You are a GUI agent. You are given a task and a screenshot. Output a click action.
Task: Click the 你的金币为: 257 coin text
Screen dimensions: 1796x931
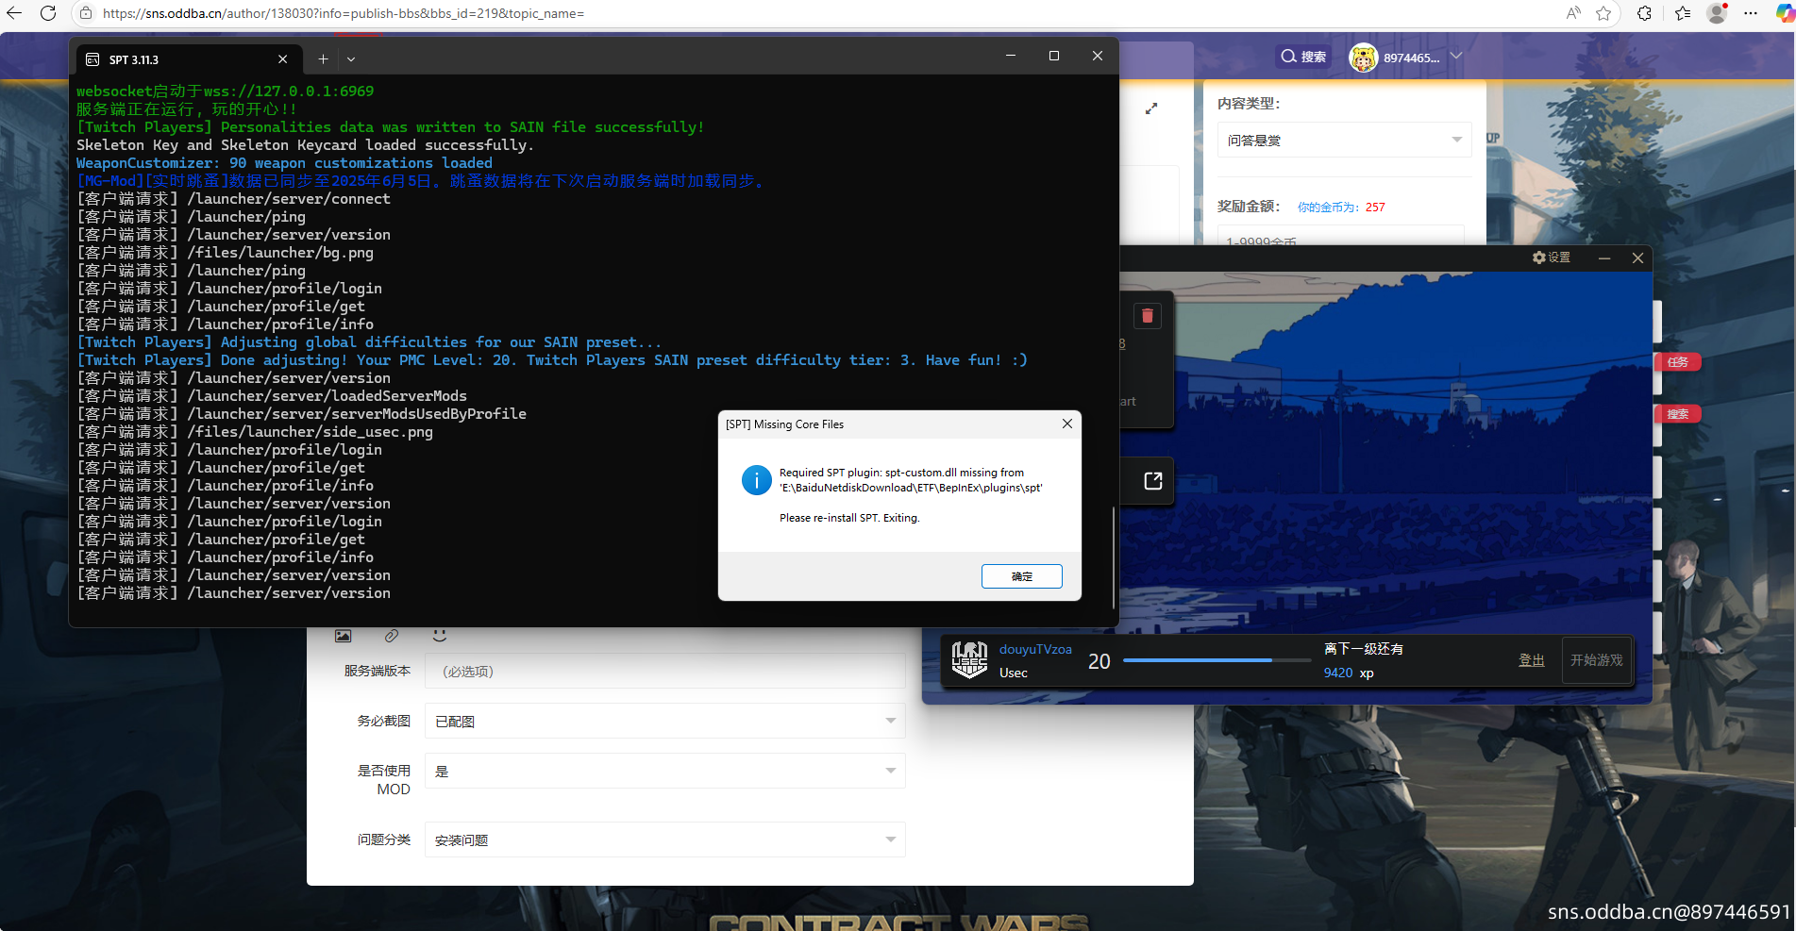coord(1341,208)
